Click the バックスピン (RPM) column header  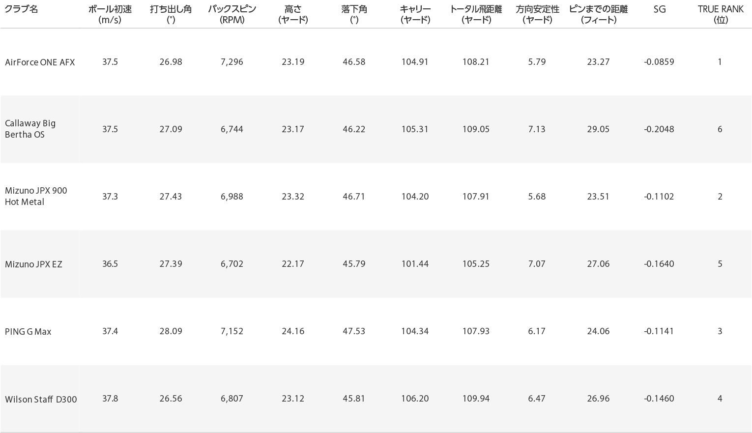coord(232,14)
